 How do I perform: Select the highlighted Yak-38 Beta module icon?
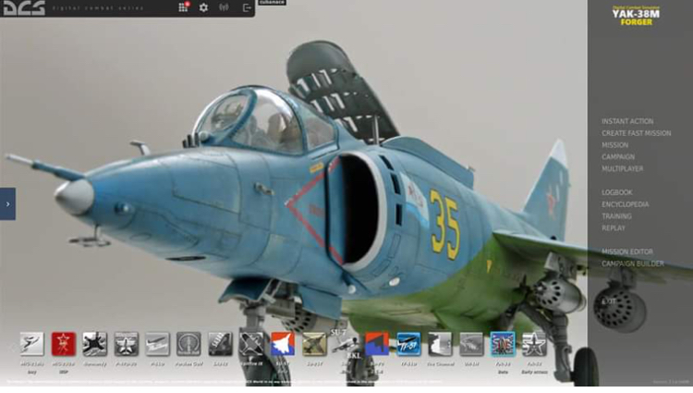(x=503, y=344)
